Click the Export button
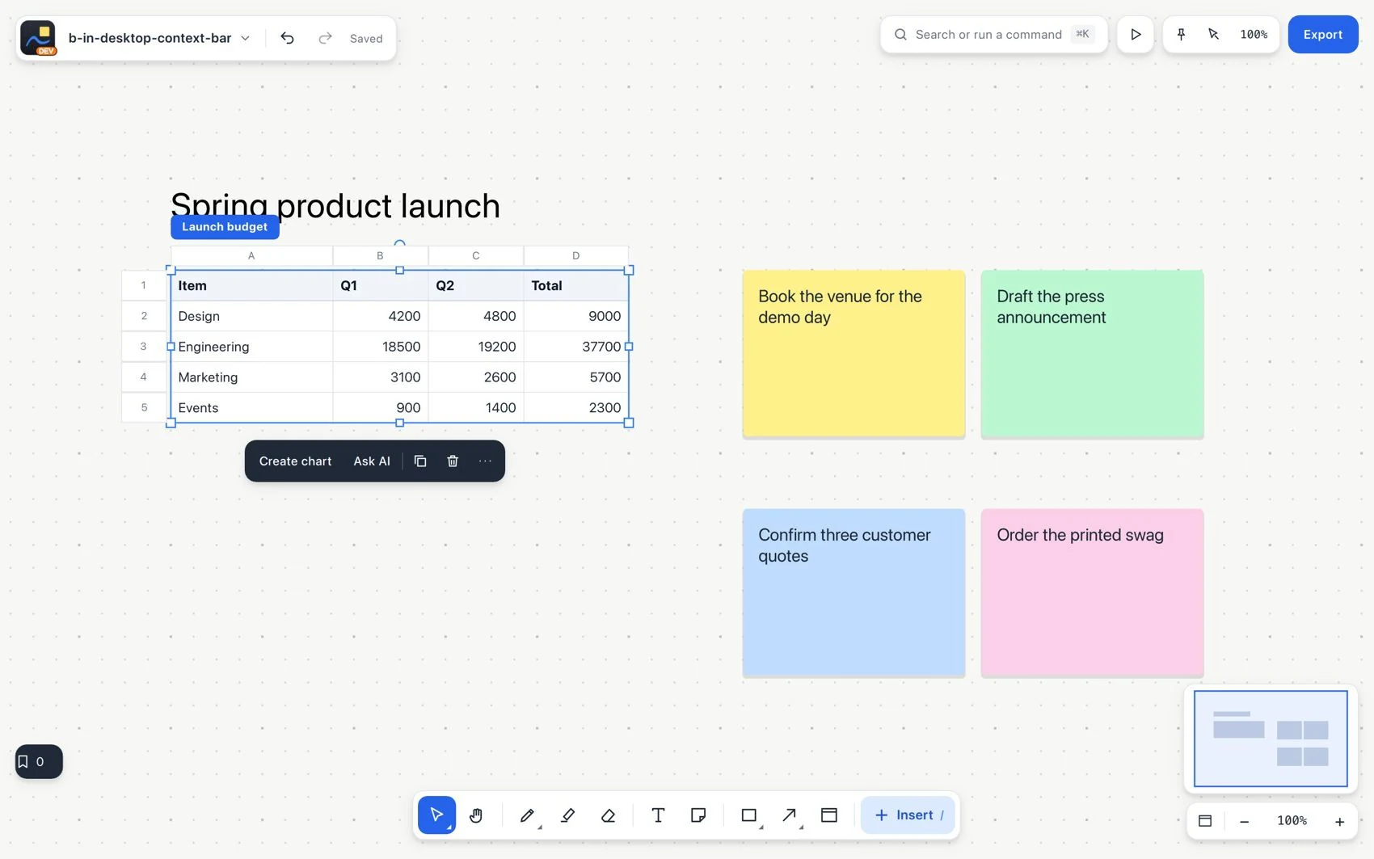This screenshot has width=1374, height=859. click(1323, 35)
